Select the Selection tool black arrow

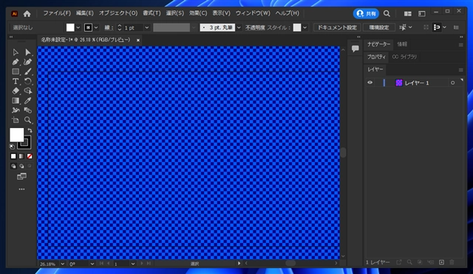(x=16, y=52)
